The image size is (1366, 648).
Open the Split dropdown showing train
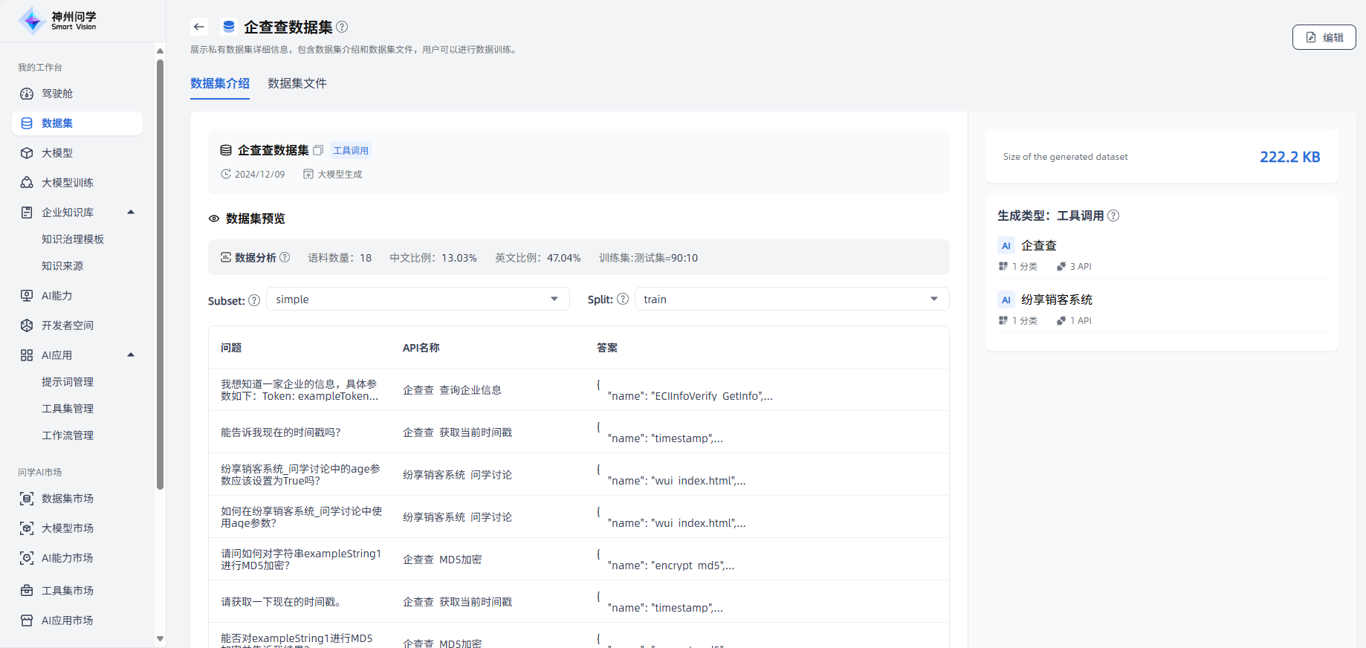point(792,299)
